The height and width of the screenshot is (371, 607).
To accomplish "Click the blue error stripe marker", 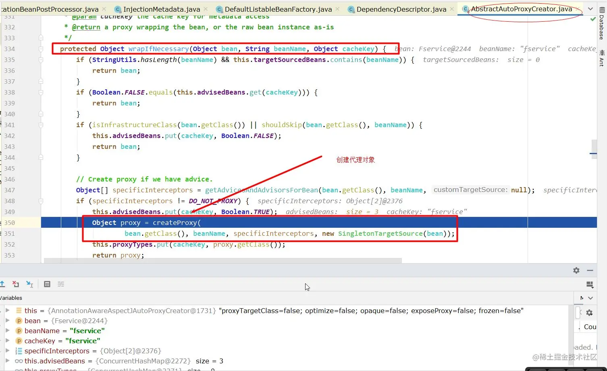I will [x=593, y=153].
